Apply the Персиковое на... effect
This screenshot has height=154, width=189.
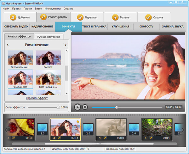click(20, 59)
